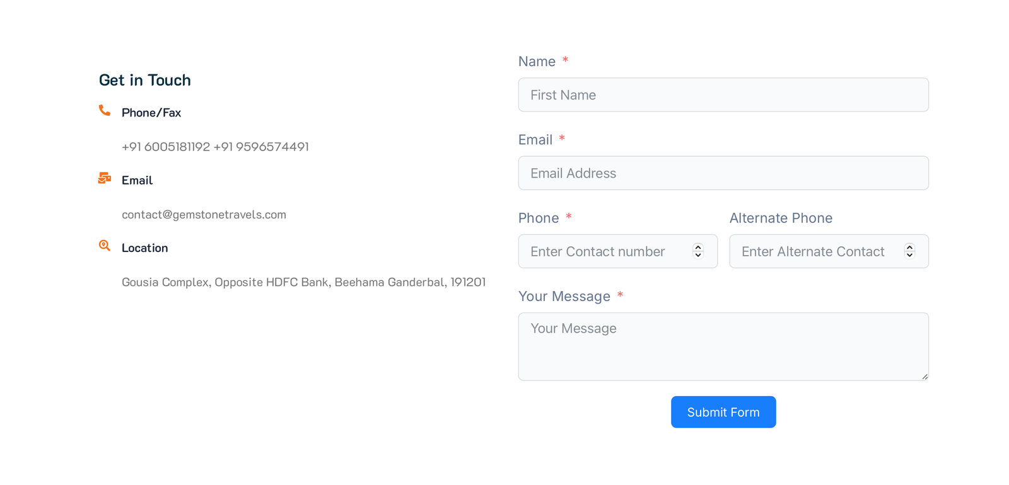Click the Get in Touch heading
Screen dimensions: 1009x485
pyautogui.click(x=145, y=80)
